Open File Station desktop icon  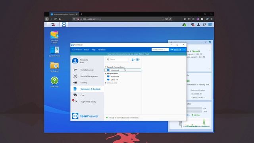54,67
